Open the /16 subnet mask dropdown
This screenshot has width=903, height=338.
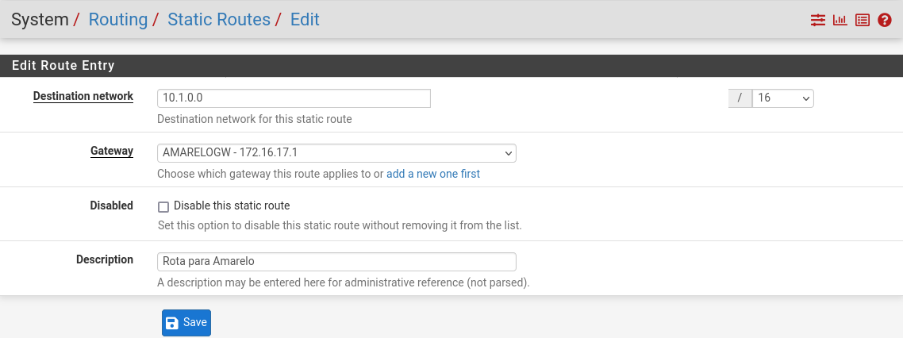pyautogui.click(x=782, y=98)
